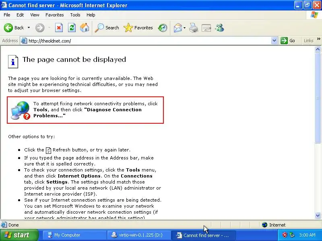322x241 pixels.
Task: Click Cannot find server taskbar button
Action: (x=203, y=235)
